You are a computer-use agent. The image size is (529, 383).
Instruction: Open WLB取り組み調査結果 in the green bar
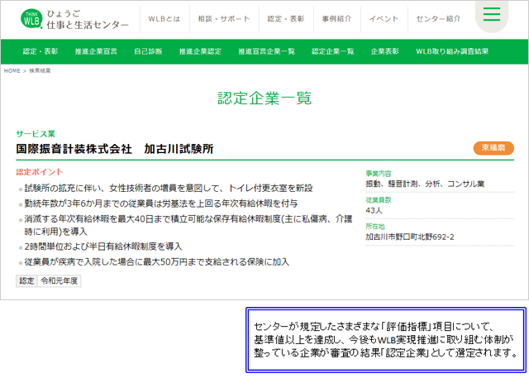pyautogui.click(x=452, y=51)
